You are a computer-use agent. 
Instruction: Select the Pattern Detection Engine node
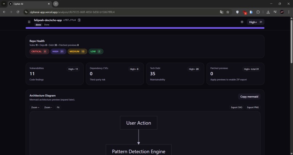pos(139,150)
